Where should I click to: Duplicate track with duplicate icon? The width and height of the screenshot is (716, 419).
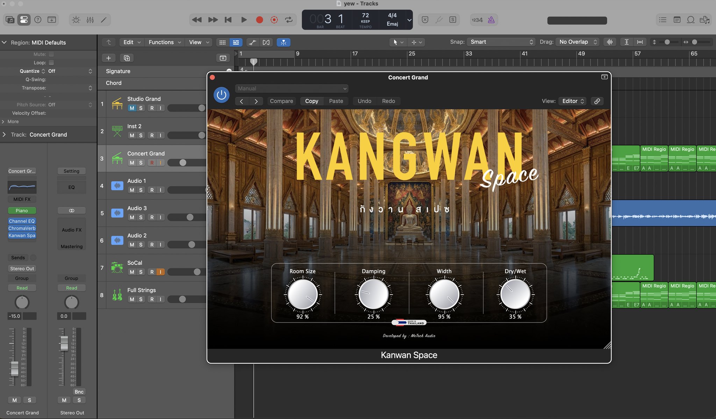pyautogui.click(x=127, y=58)
